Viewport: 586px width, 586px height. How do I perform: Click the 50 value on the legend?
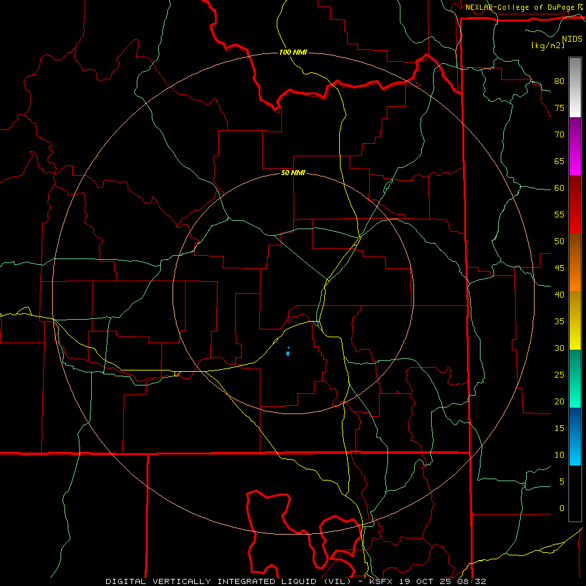click(559, 241)
